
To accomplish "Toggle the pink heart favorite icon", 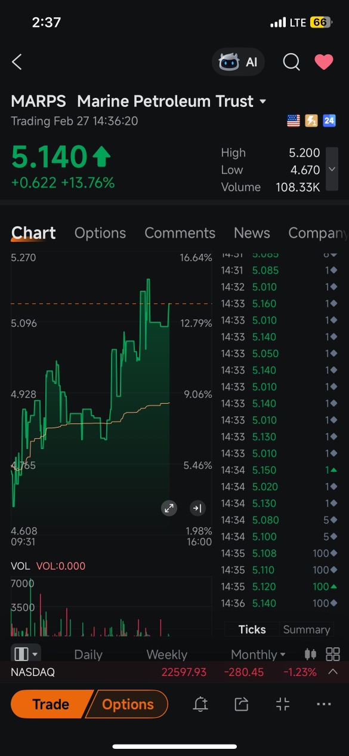I will pos(324,62).
